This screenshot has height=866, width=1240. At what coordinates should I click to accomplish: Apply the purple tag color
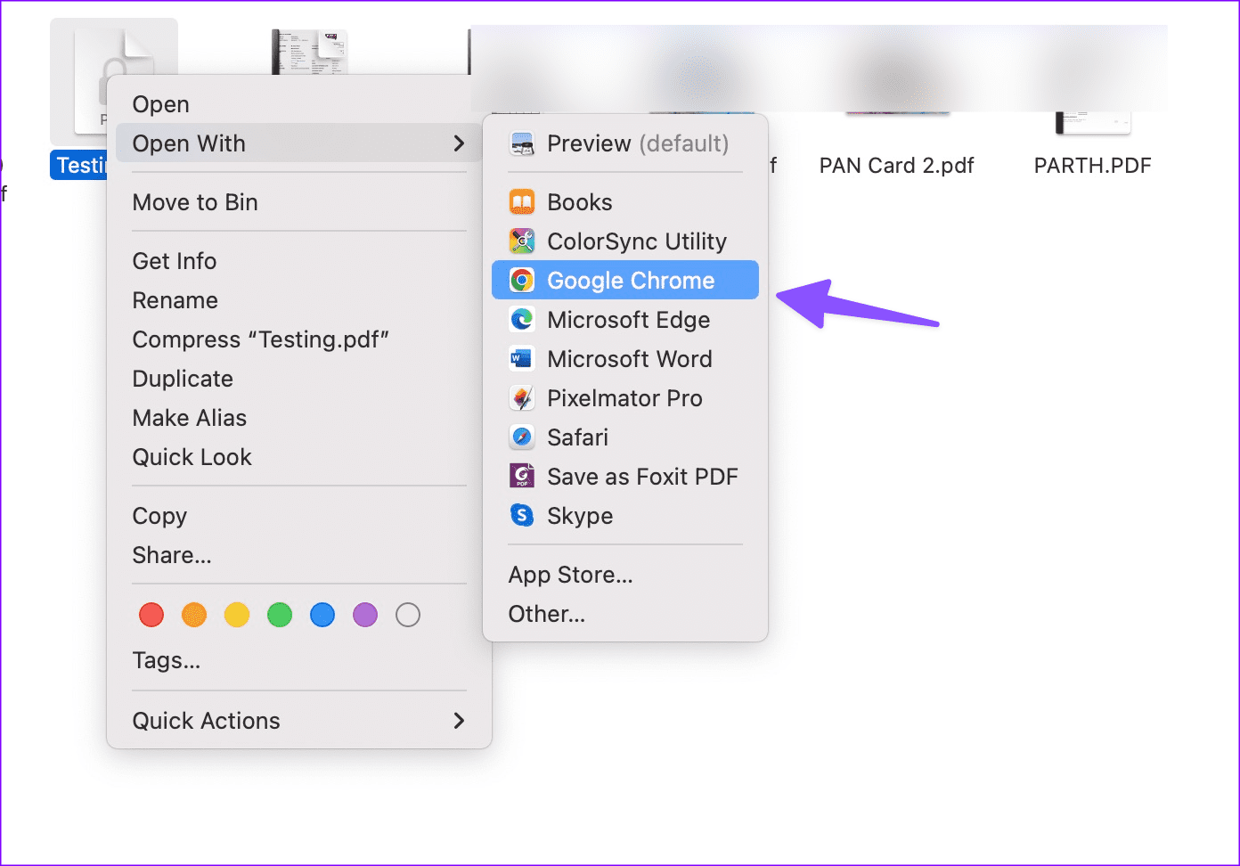point(365,615)
